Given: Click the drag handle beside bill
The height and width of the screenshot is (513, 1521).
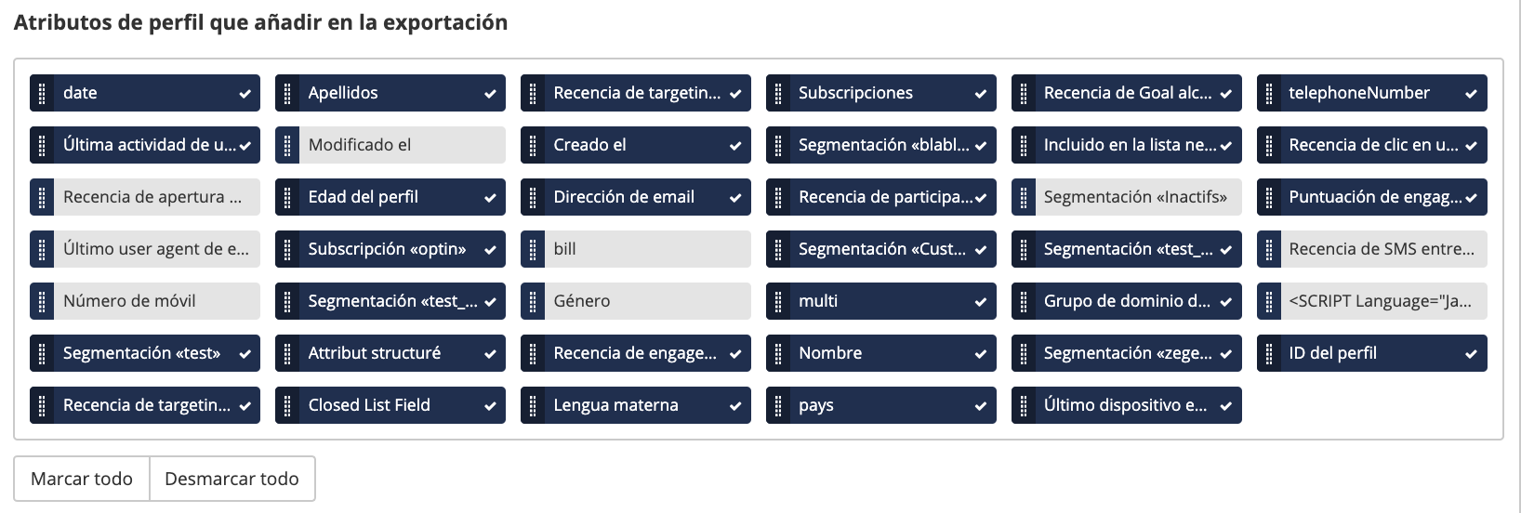Looking at the screenshot, I should pos(533,249).
